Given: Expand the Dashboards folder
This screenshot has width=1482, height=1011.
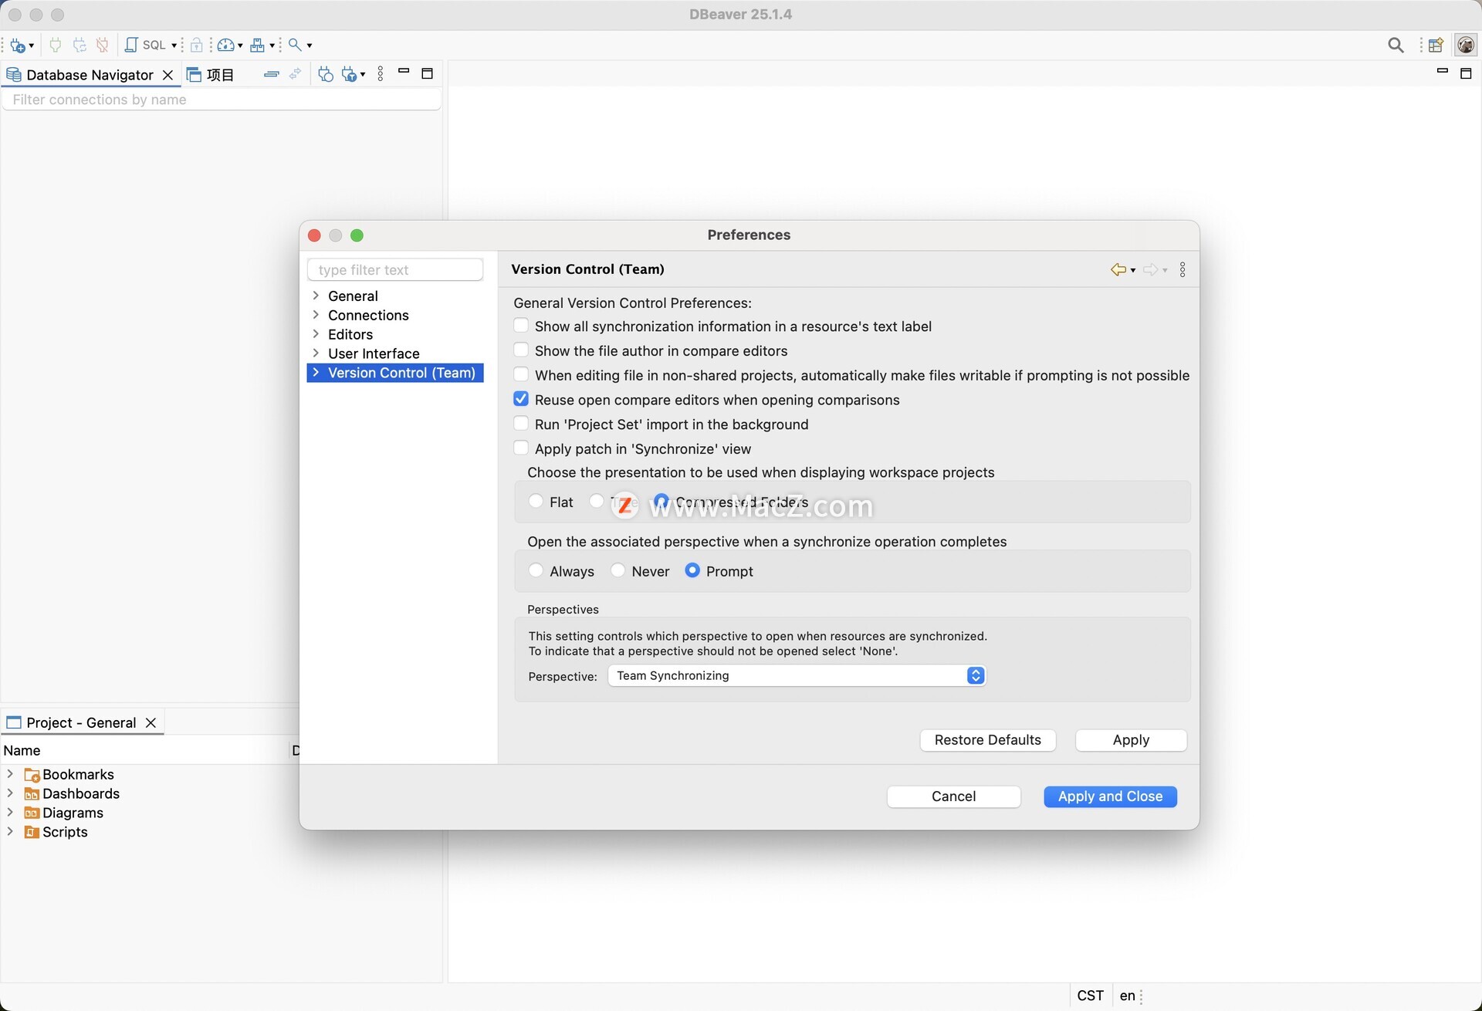Looking at the screenshot, I should click(x=10, y=793).
